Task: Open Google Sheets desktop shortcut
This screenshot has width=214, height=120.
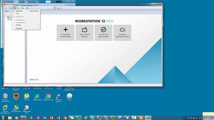Action: click(37, 97)
